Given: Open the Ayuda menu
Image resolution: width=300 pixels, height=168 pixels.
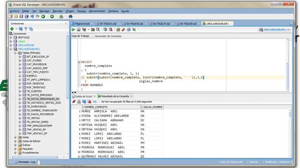Looking at the screenshot, I should (125, 11).
